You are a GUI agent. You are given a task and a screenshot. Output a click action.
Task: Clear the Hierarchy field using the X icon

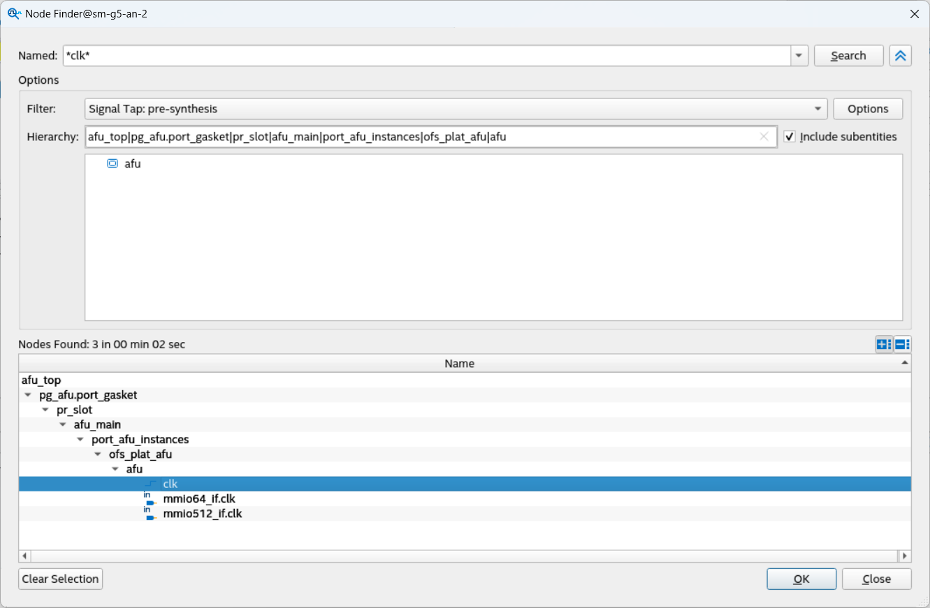[x=764, y=137]
